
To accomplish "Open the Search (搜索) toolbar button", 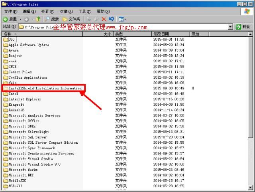I will [52, 19].
